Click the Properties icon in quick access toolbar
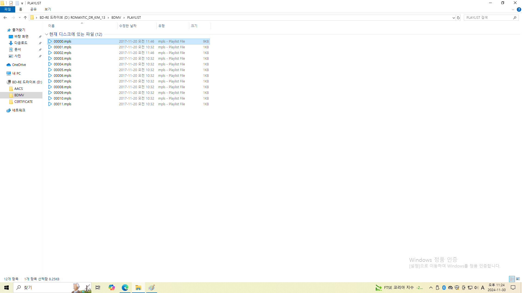Image resolution: width=522 pixels, height=293 pixels. coord(11,3)
